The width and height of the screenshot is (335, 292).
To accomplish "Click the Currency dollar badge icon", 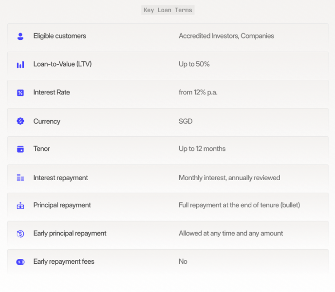I will pos(20,121).
